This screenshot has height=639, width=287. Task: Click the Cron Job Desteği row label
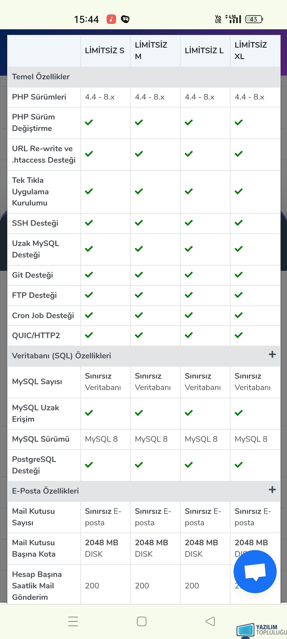click(43, 316)
